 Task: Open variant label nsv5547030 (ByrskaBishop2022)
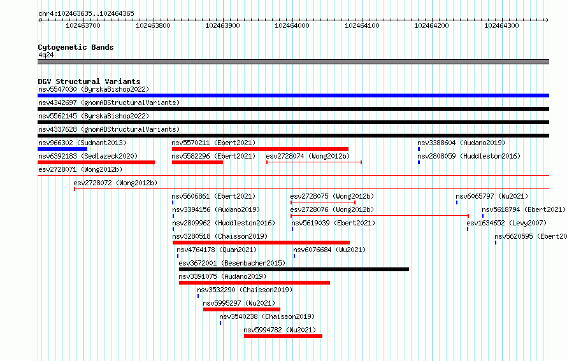(94, 89)
